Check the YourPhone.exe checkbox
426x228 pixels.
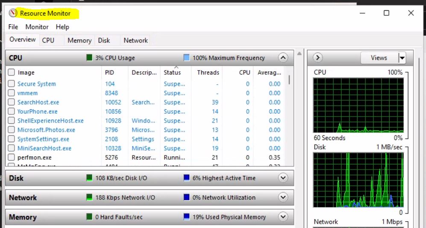tap(11, 111)
